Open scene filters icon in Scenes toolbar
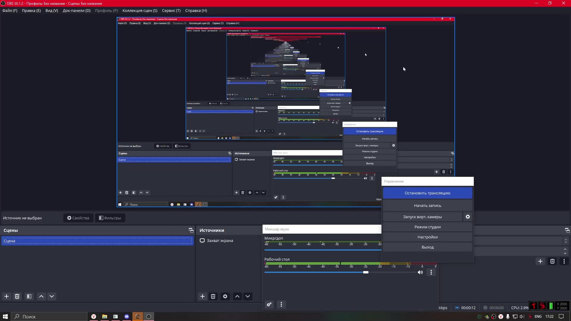This screenshot has height=321, width=571. (29, 296)
